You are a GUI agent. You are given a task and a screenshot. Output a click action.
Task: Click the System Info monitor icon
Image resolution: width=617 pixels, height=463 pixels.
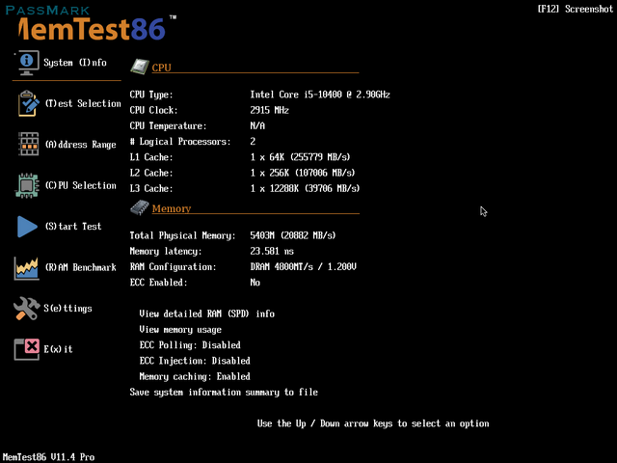(x=27, y=63)
